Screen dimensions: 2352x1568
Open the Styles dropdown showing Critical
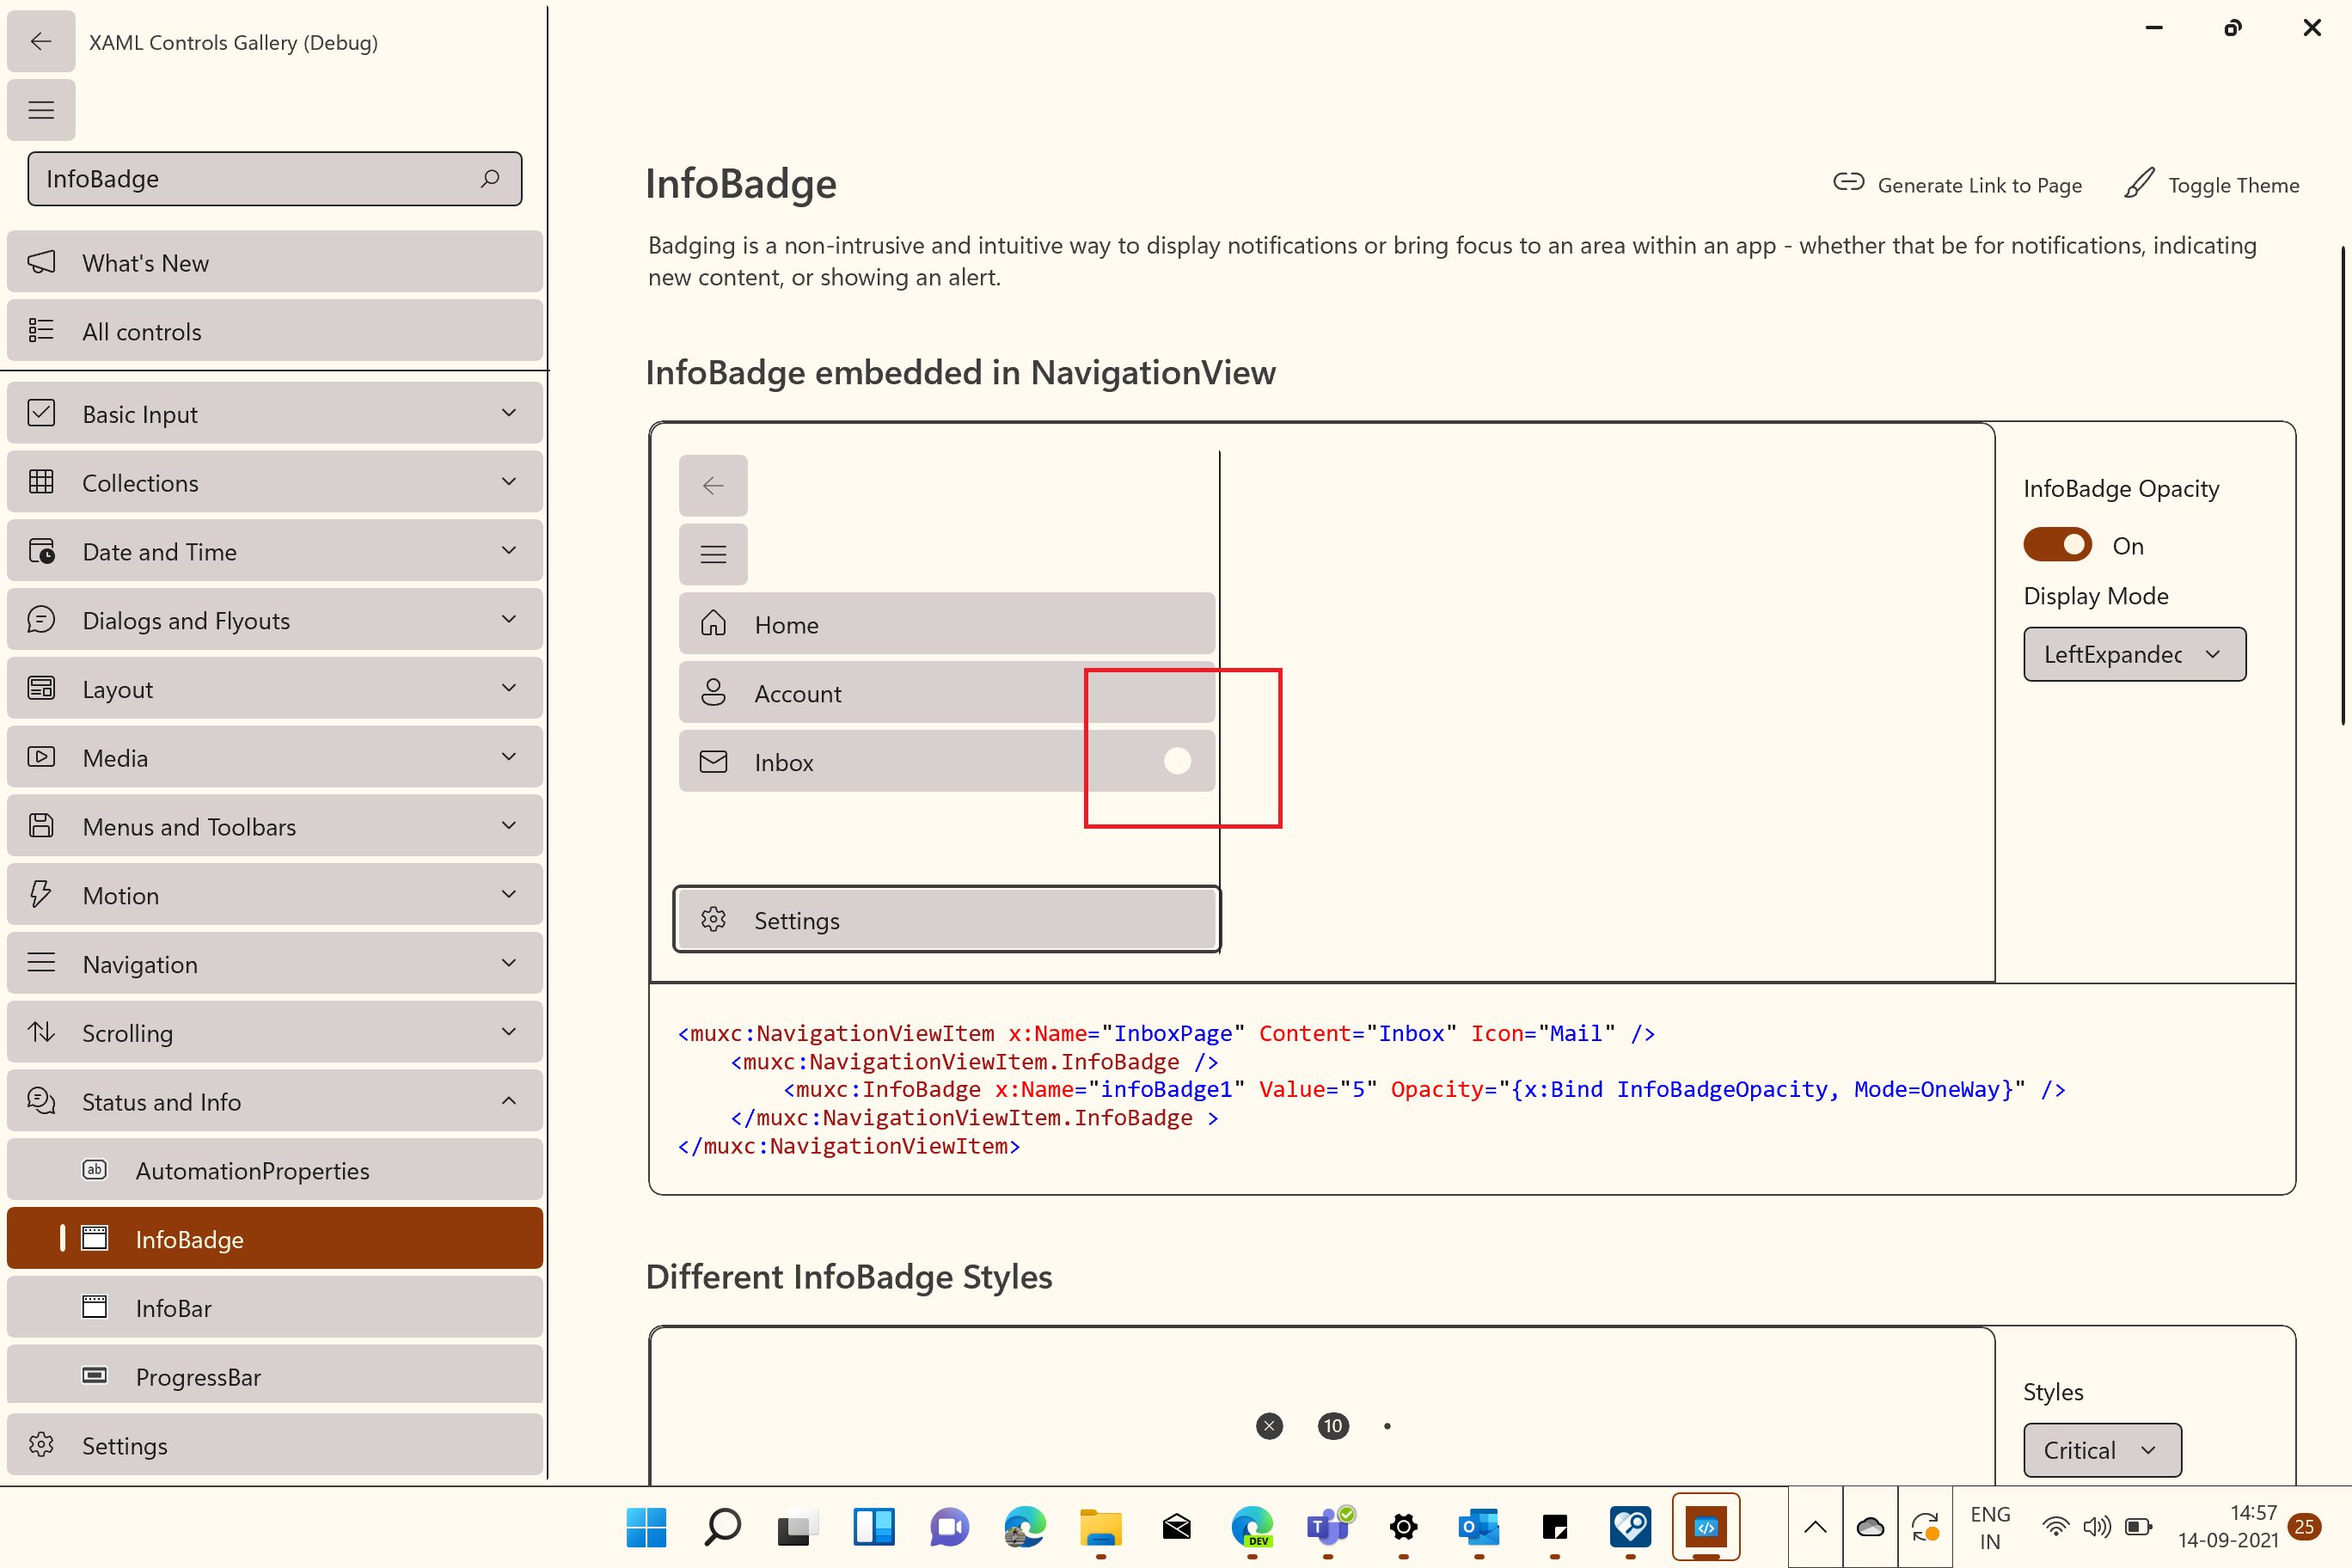pos(2101,1449)
